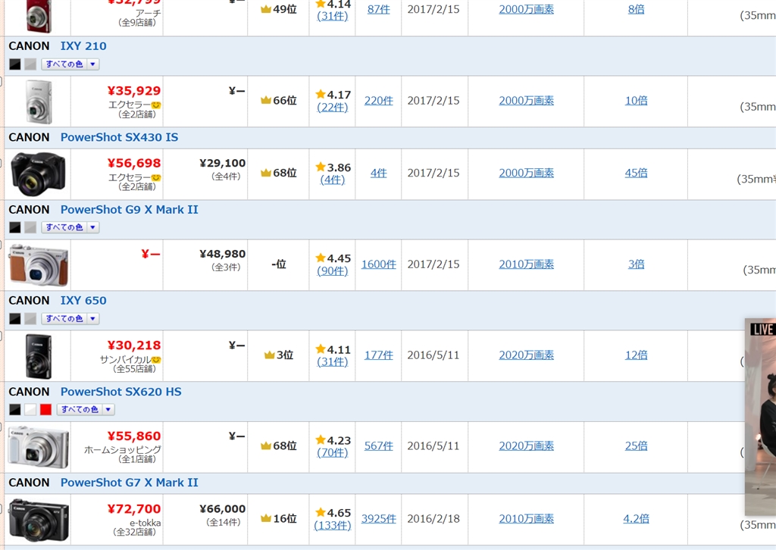Open the (70件) review count link

pyautogui.click(x=333, y=452)
